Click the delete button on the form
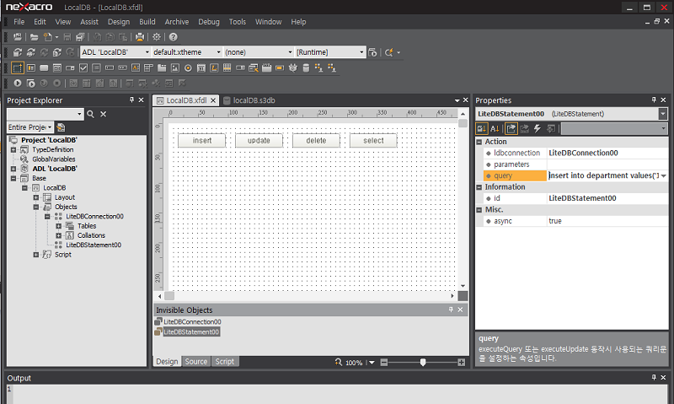This screenshot has width=674, height=404. click(317, 141)
